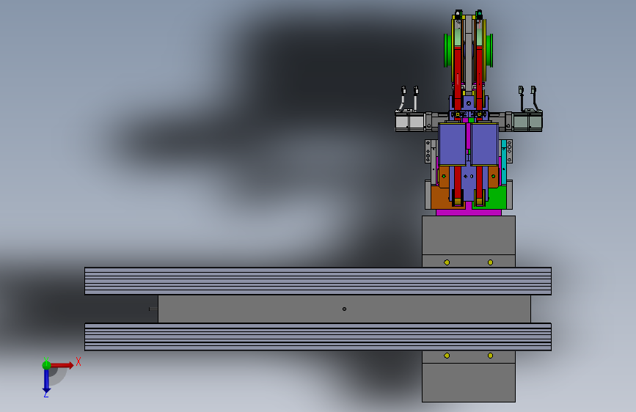Select the gray center plate between the rails
The width and height of the screenshot is (636, 412).
tap(344, 309)
